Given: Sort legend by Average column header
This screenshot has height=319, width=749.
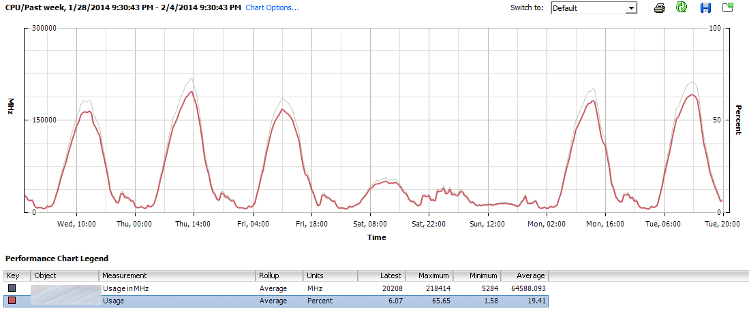Looking at the screenshot, I should (525, 275).
